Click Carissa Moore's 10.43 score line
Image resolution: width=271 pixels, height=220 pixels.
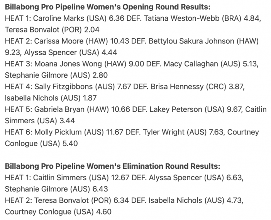[x=120, y=41]
